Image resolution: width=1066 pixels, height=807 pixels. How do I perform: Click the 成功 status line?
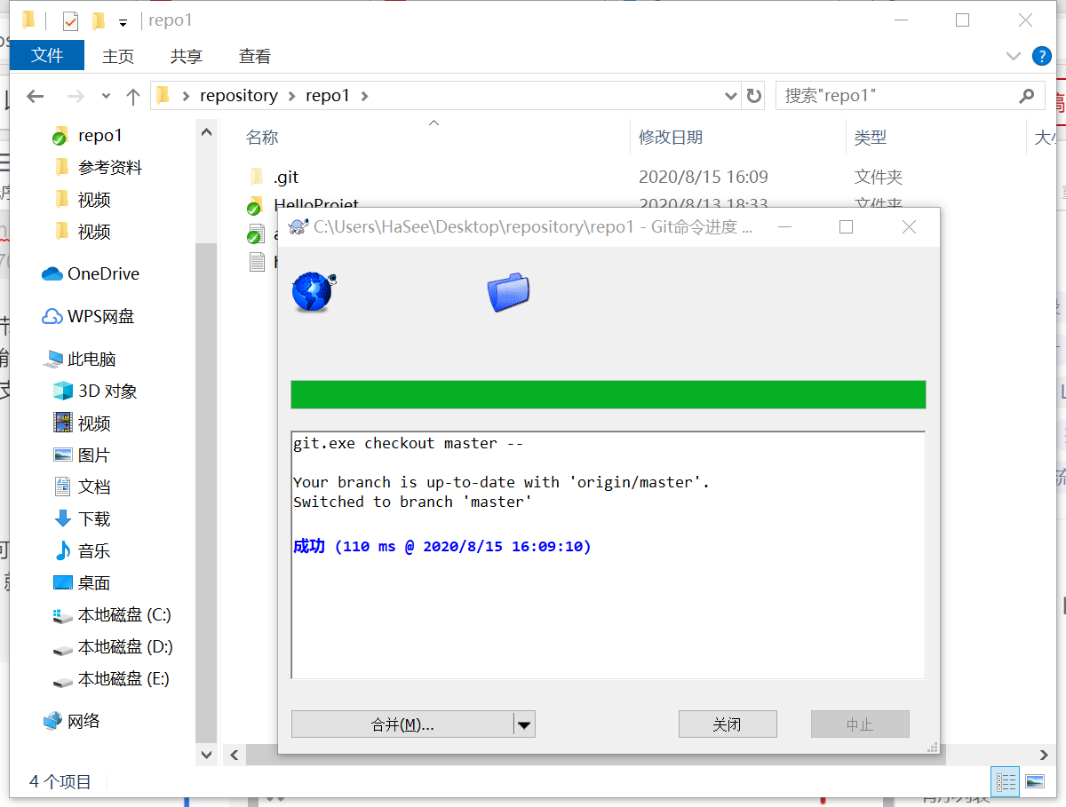click(442, 546)
